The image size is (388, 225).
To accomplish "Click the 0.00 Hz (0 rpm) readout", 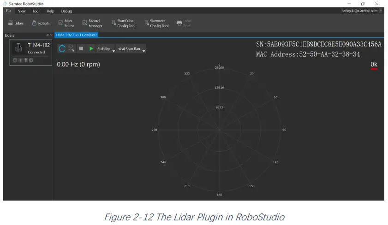I will point(78,64).
